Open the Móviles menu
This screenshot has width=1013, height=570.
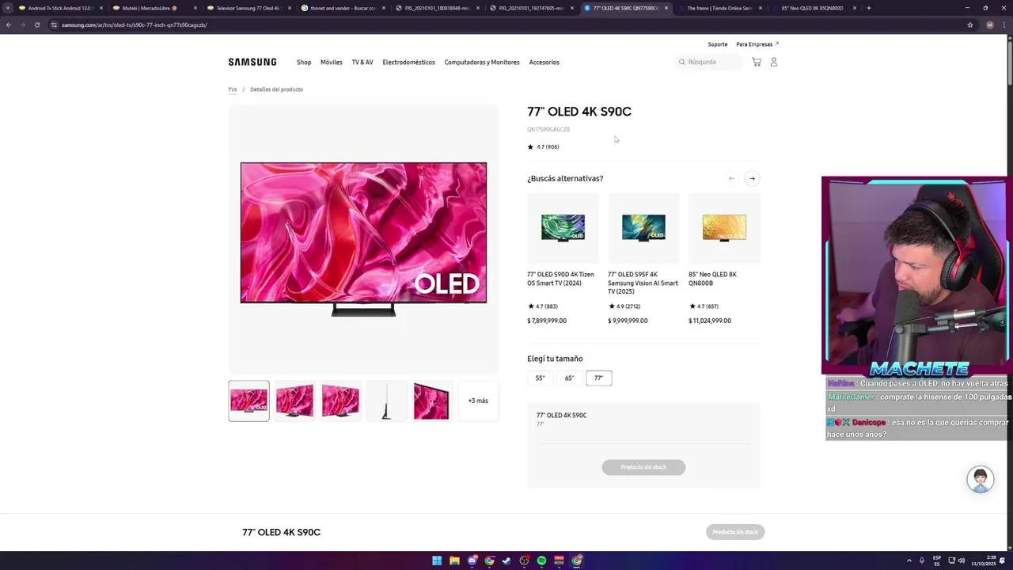click(332, 62)
